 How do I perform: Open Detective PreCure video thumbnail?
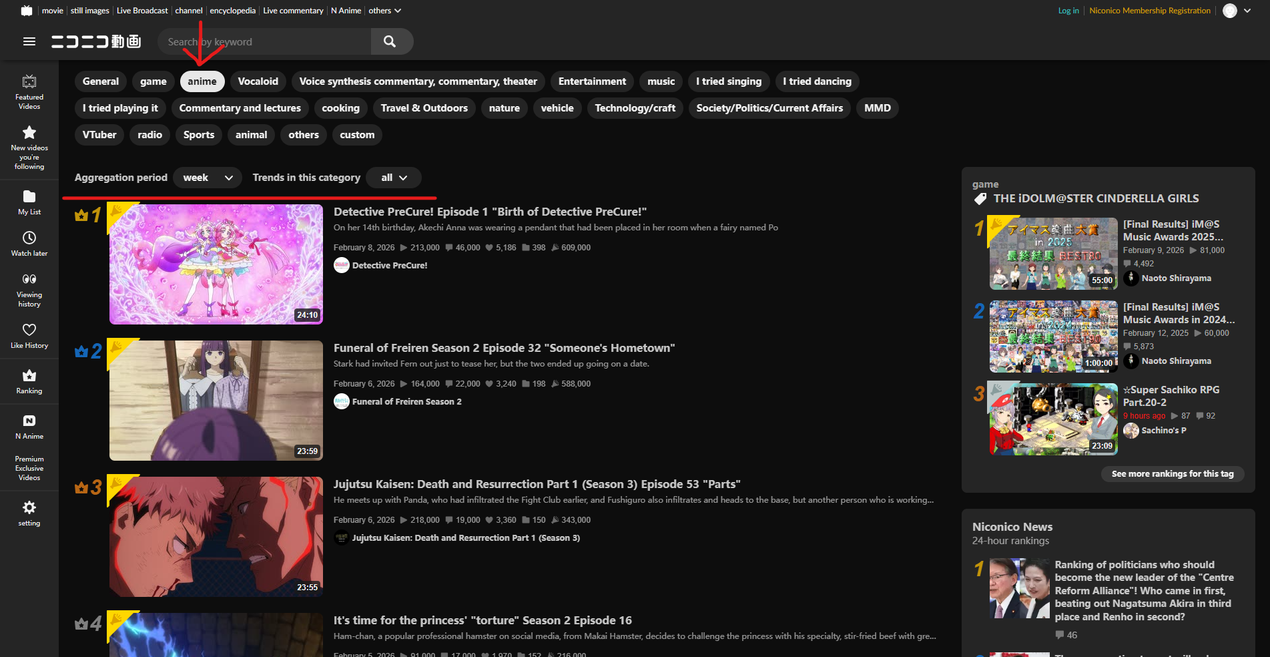coord(216,264)
